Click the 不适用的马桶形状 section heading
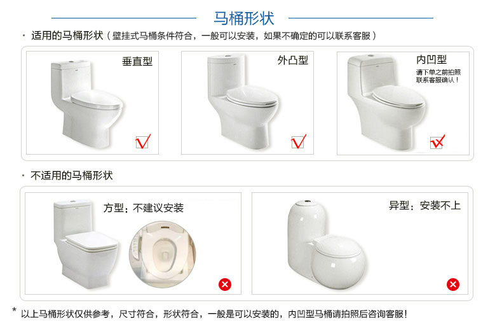The width and height of the screenshot is (502, 331). (72, 176)
